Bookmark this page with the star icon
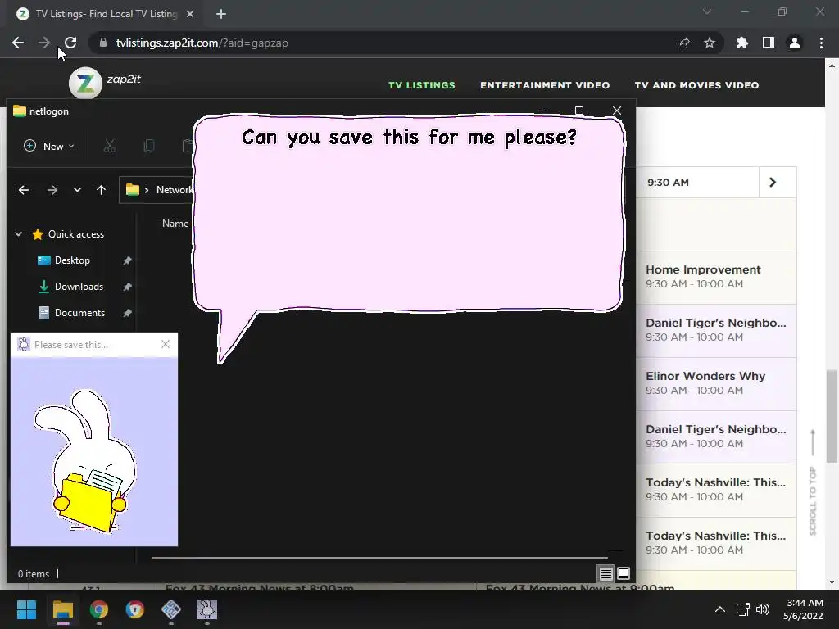The height and width of the screenshot is (629, 839). (x=710, y=43)
